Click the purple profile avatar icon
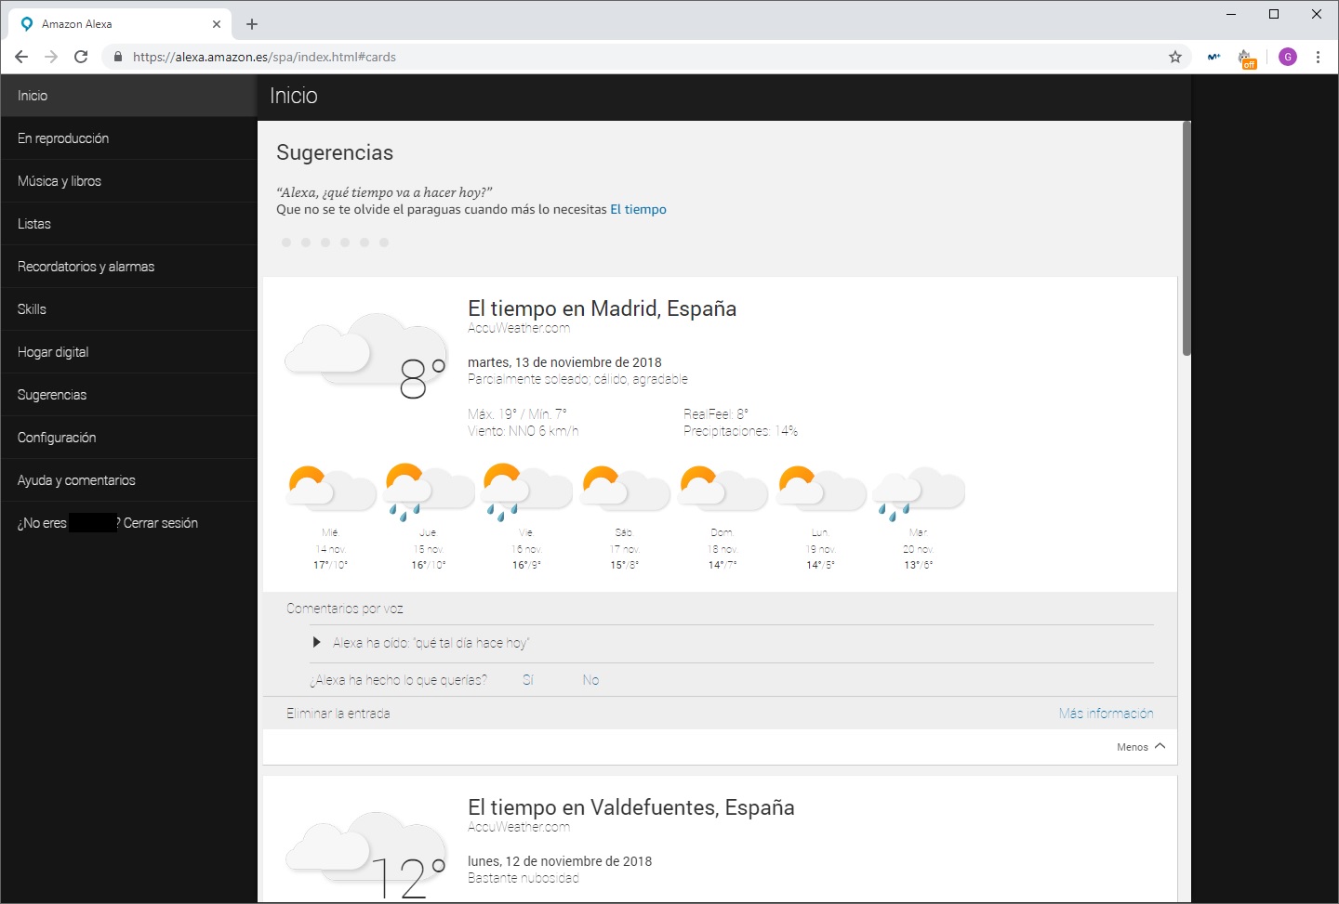The height and width of the screenshot is (904, 1339). point(1288,57)
